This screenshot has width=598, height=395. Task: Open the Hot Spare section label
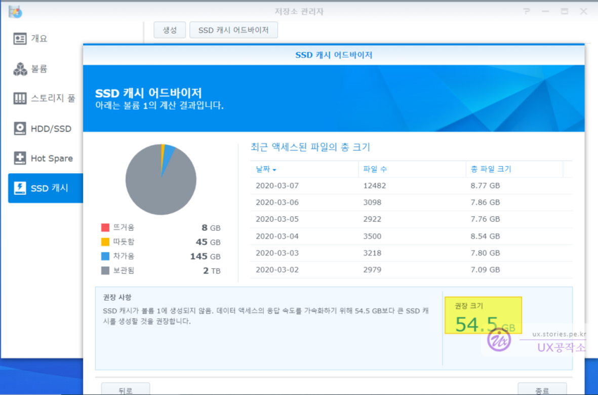coord(52,159)
